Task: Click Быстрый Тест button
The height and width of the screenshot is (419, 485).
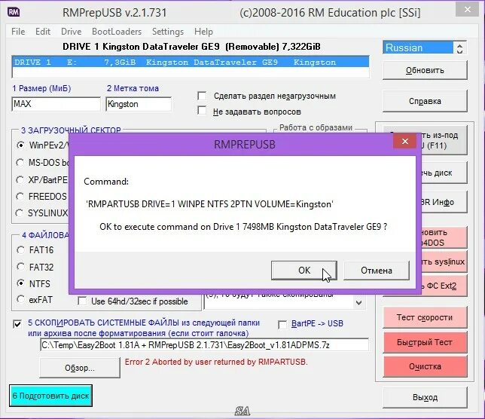Action: [425, 342]
